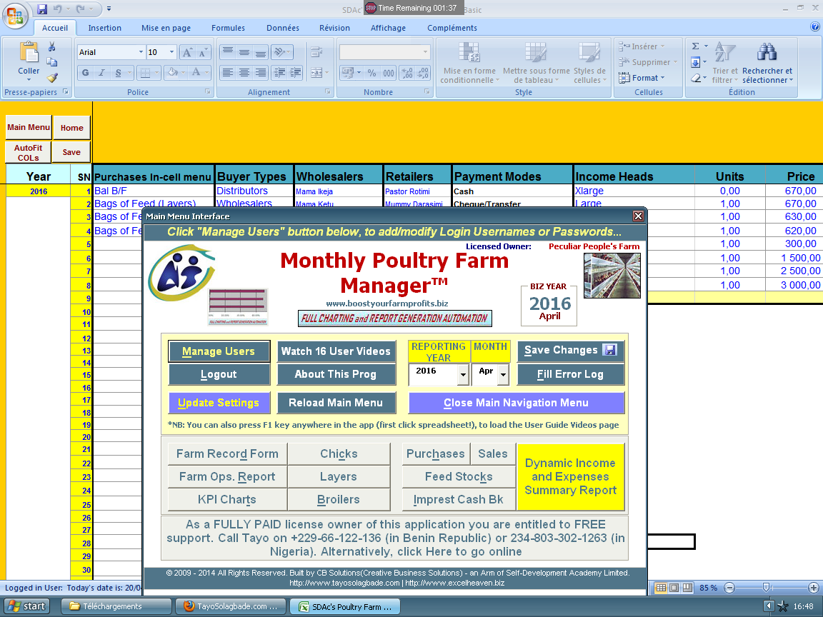Image resolution: width=823 pixels, height=617 pixels.
Task: Toggle align text left
Action: point(227,72)
